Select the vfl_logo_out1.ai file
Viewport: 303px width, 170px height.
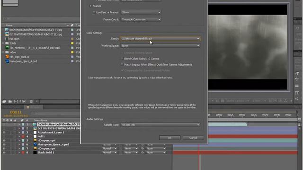(19, 57)
